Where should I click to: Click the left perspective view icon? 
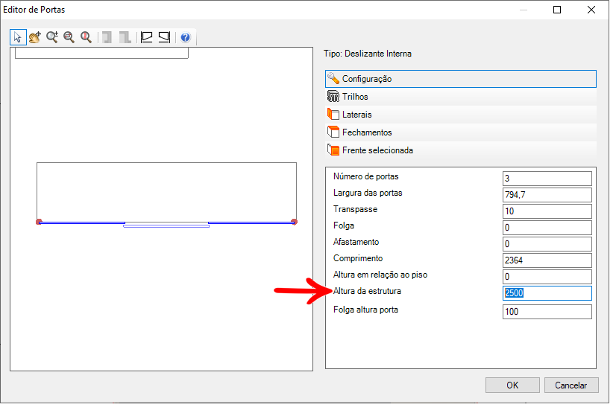(x=146, y=37)
